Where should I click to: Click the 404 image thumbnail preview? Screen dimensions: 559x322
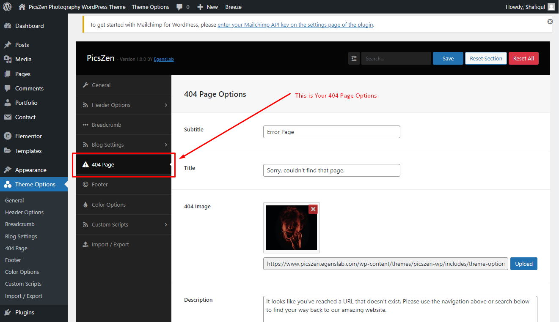click(291, 227)
